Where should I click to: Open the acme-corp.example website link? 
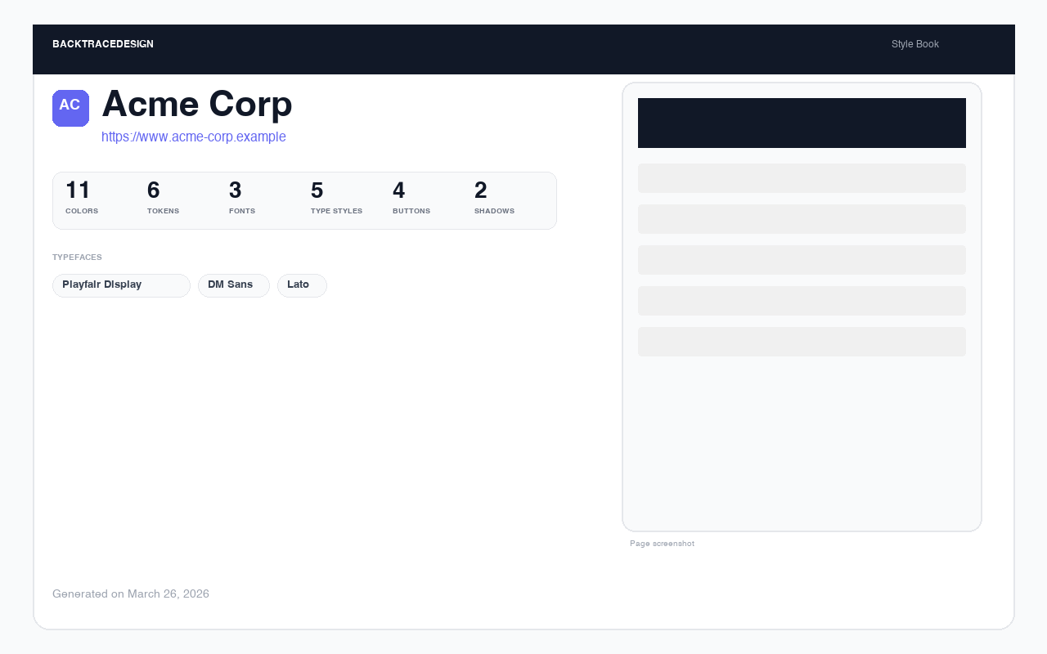(193, 137)
